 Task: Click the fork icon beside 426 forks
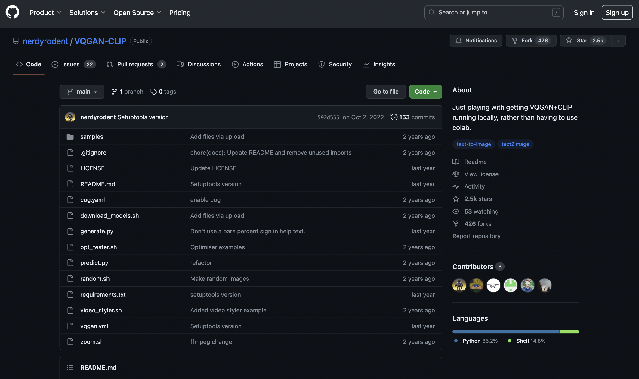pyautogui.click(x=456, y=224)
